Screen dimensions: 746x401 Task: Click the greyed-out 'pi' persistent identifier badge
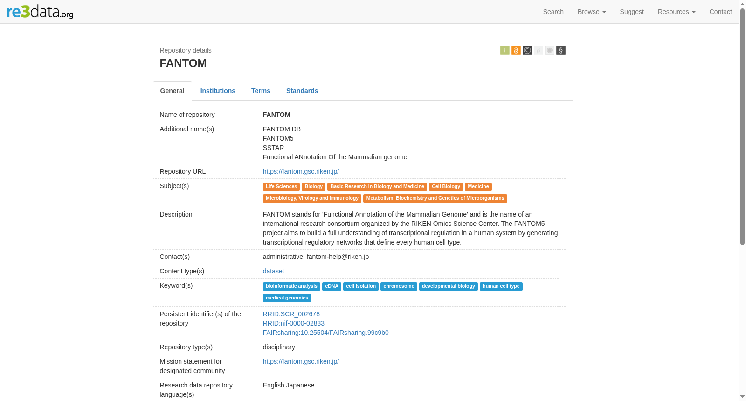(539, 50)
